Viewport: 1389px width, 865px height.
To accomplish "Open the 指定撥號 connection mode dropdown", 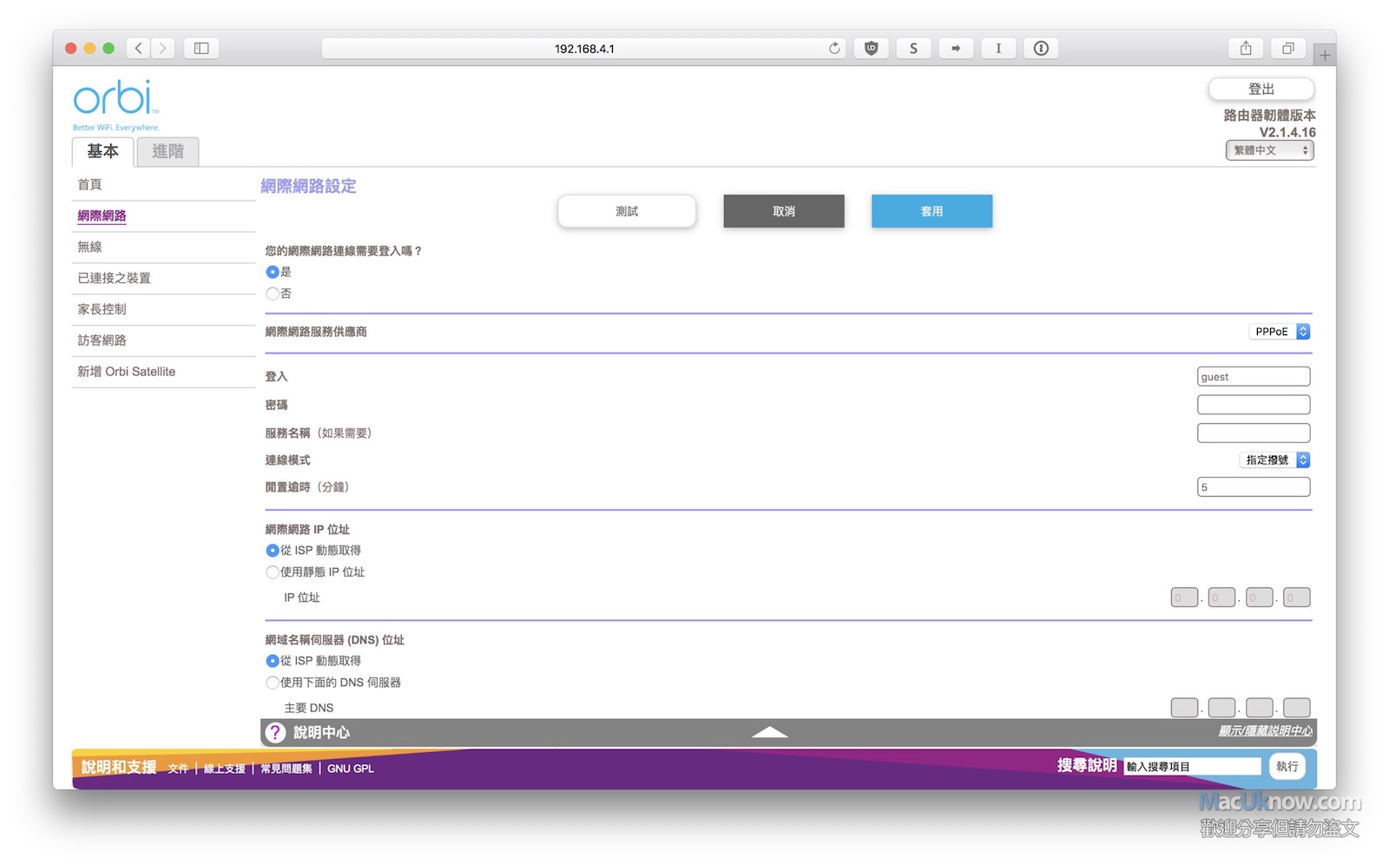I will point(1274,460).
